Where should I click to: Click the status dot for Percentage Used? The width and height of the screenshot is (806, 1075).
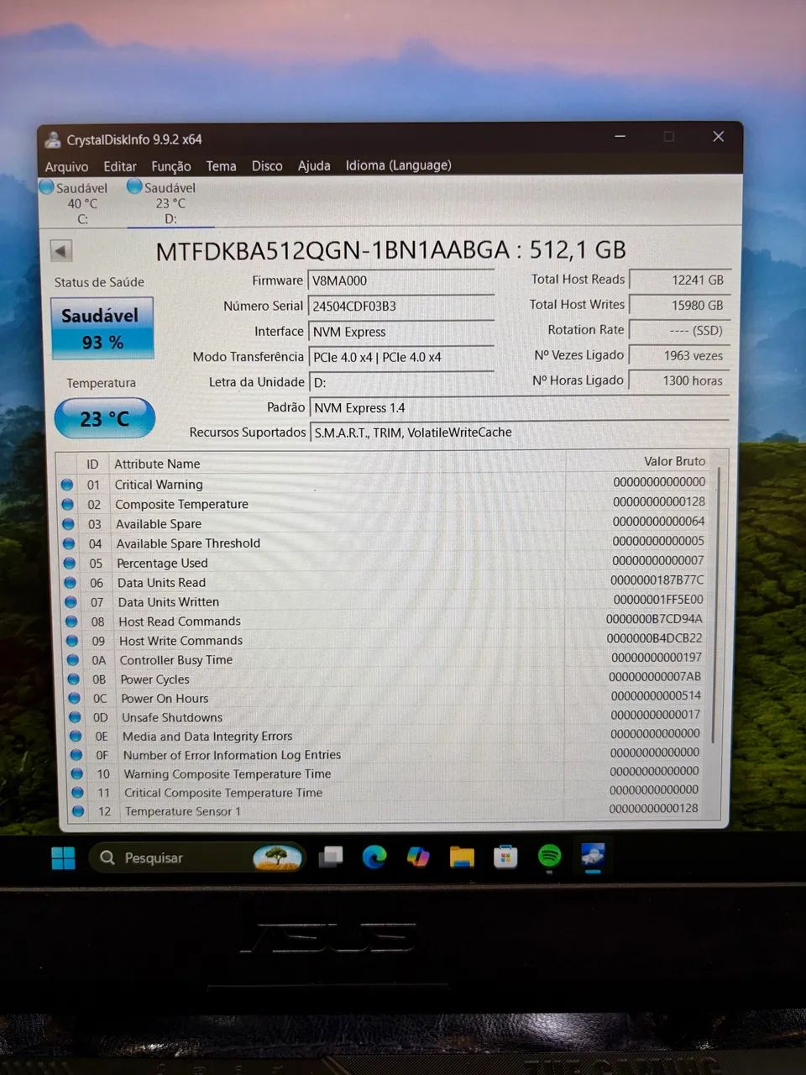click(70, 564)
